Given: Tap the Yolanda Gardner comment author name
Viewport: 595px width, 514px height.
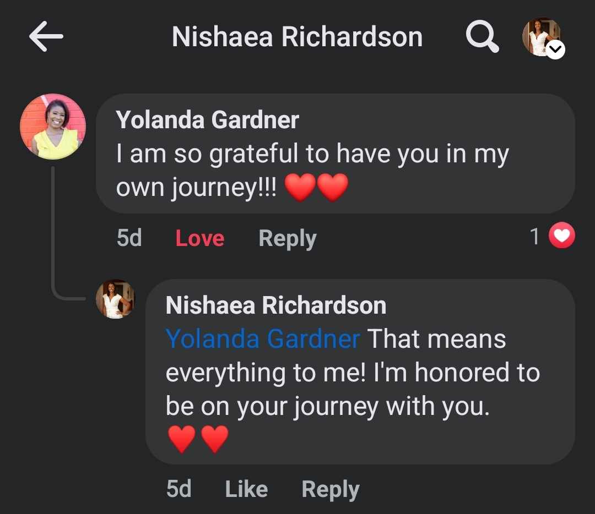Looking at the screenshot, I should (x=207, y=120).
